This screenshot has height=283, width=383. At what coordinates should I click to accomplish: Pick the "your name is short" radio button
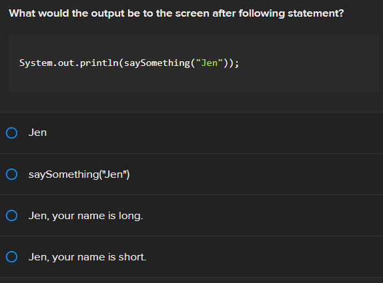click(x=11, y=257)
